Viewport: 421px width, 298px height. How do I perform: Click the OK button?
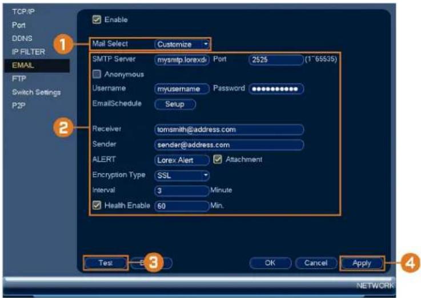(270, 263)
